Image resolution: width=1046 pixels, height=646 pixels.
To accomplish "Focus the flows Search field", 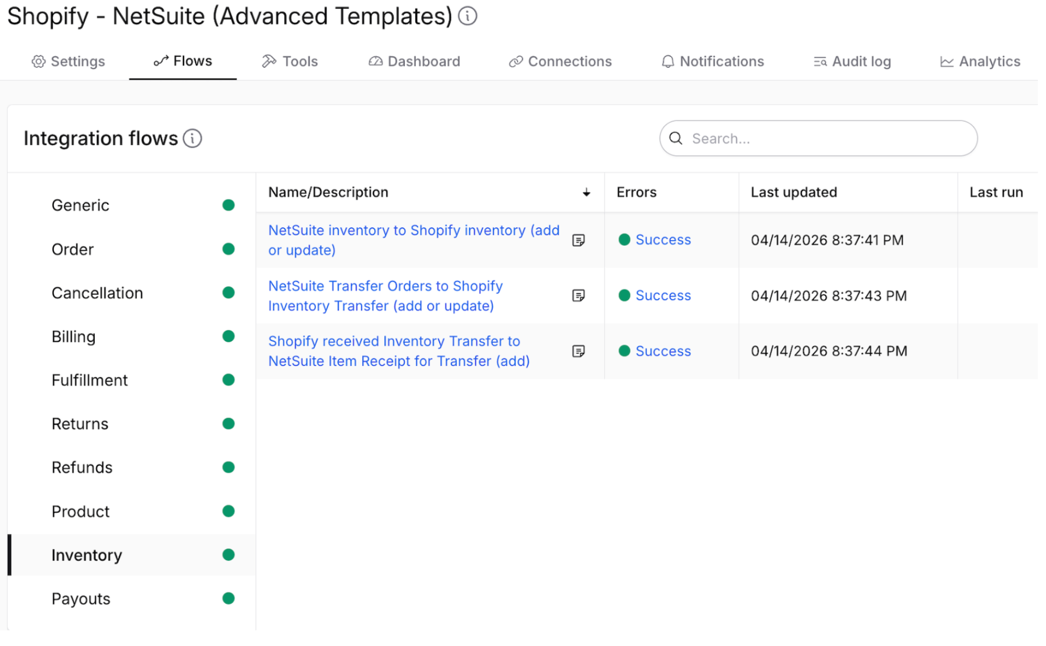I will pyautogui.click(x=818, y=138).
